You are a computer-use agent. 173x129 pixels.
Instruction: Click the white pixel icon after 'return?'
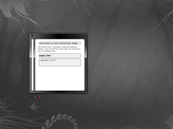point(35,97)
